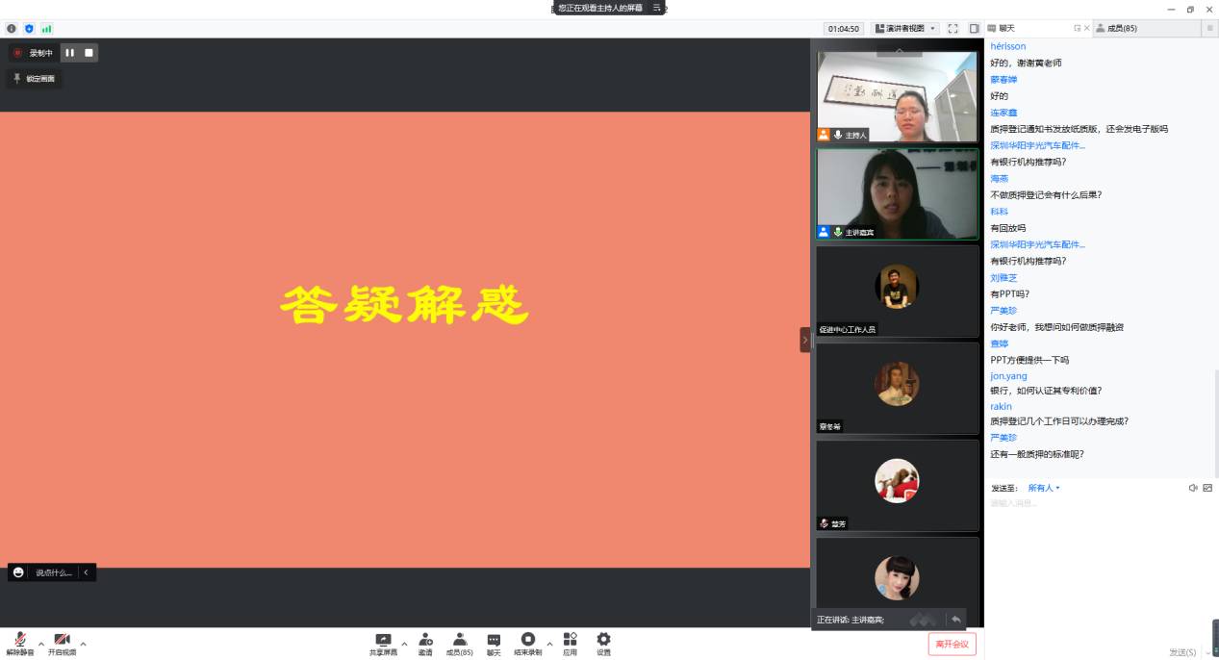Click 结束录制 to end recording
Image resolution: width=1219 pixels, height=660 pixels.
(x=527, y=644)
